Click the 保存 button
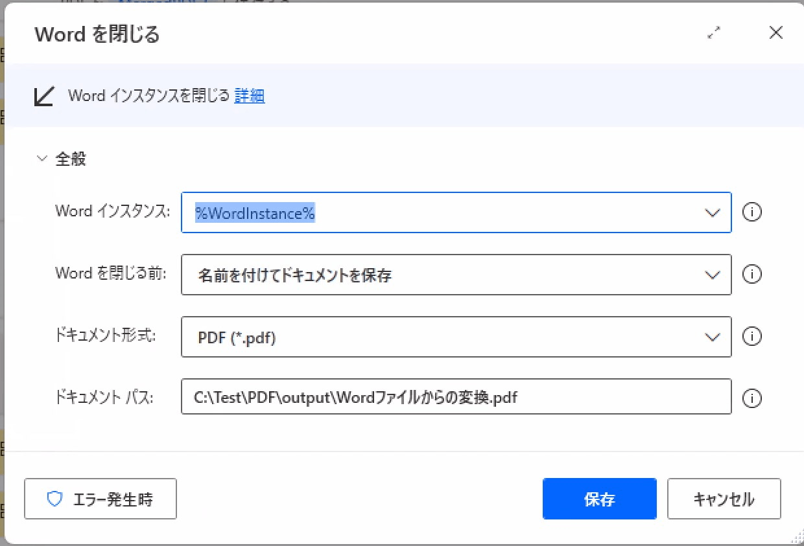804x546 pixels. pyautogui.click(x=600, y=499)
